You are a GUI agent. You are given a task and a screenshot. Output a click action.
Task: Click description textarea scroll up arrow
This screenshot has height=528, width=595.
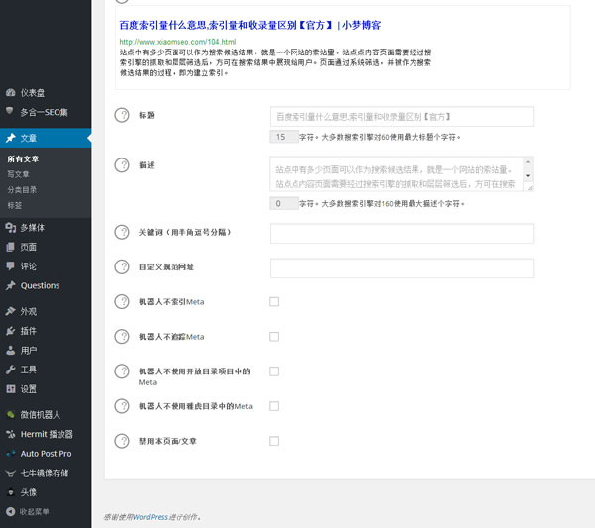point(528,162)
